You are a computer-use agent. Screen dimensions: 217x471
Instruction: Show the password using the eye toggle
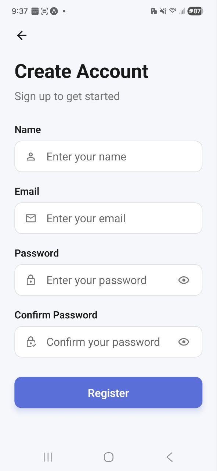pyautogui.click(x=184, y=280)
